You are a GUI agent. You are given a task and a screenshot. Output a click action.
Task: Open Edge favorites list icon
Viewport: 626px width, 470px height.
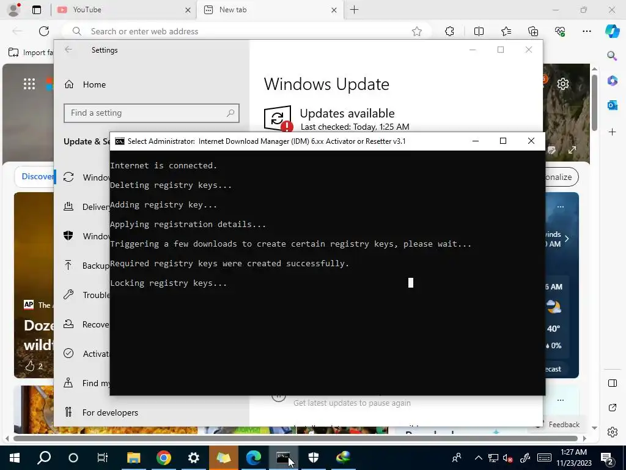(x=506, y=31)
